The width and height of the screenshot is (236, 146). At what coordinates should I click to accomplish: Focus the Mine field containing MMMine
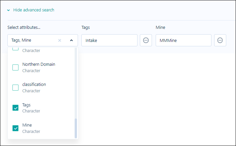(184, 40)
